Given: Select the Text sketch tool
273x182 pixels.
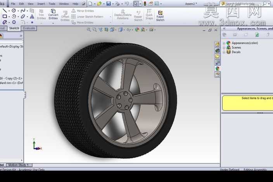Looking at the screenshot, I should pyautogui.click(x=32, y=17).
